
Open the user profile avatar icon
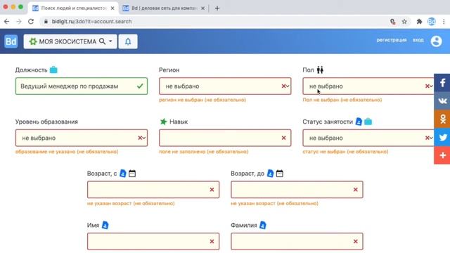pos(436,41)
